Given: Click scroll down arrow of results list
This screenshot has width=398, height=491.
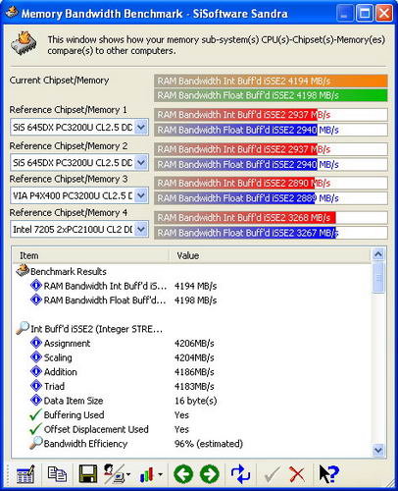Looking at the screenshot, I should (378, 451).
